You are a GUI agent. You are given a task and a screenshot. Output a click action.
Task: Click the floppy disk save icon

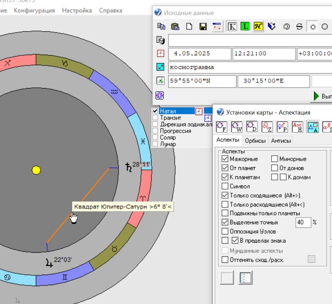click(x=203, y=26)
